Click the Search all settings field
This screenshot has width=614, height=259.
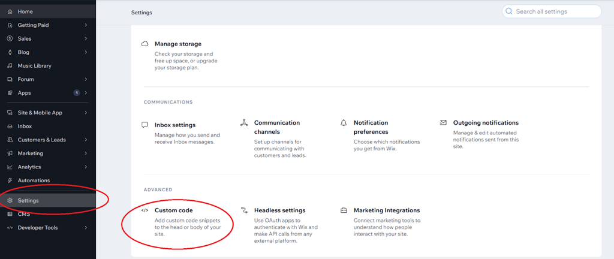(552, 11)
